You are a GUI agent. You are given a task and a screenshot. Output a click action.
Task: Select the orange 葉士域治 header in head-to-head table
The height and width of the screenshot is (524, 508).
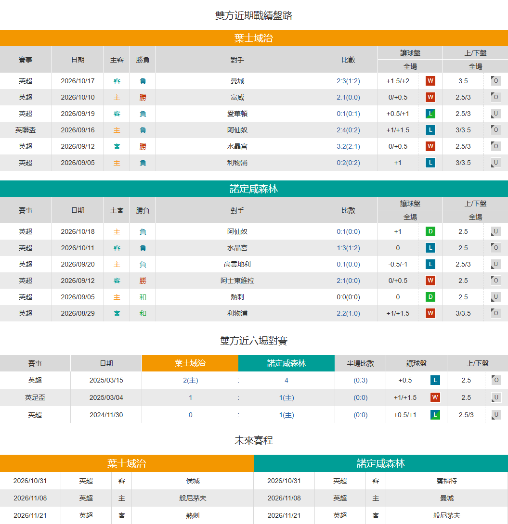(x=190, y=363)
